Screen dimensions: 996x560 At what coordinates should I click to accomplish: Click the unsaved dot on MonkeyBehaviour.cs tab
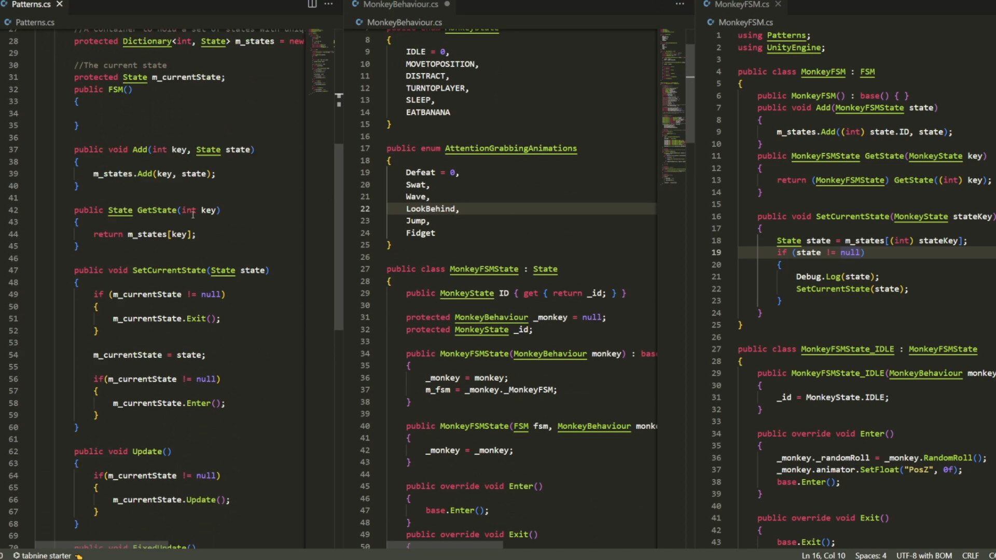coord(447,4)
